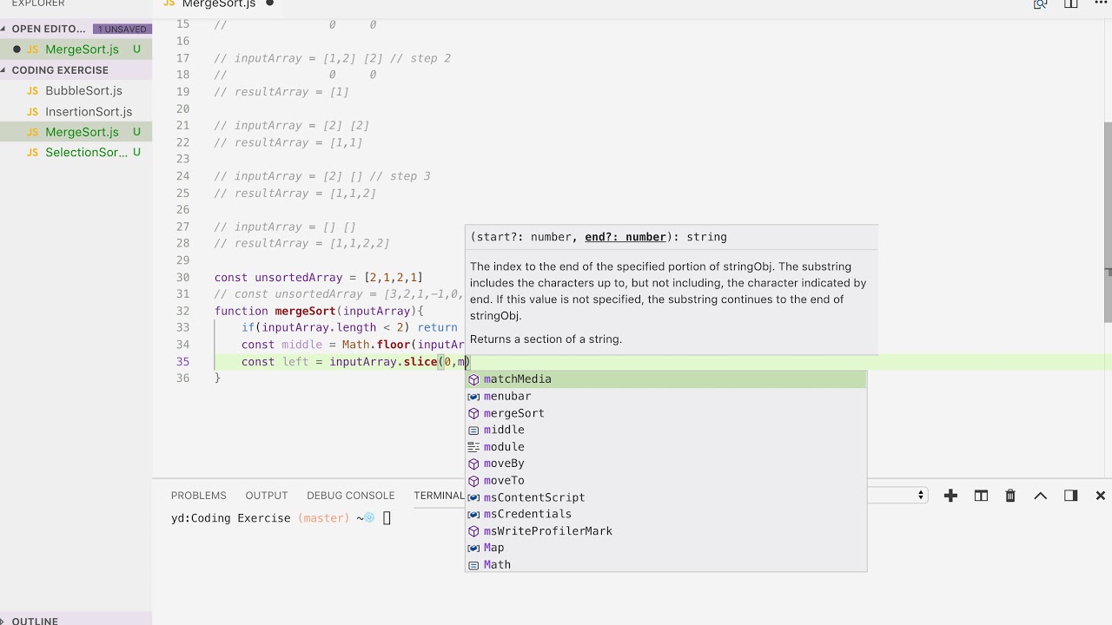Screen dimensions: 1112x625
Task: Maximize panel with the up chevron
Action: [x=1040, y=496]
